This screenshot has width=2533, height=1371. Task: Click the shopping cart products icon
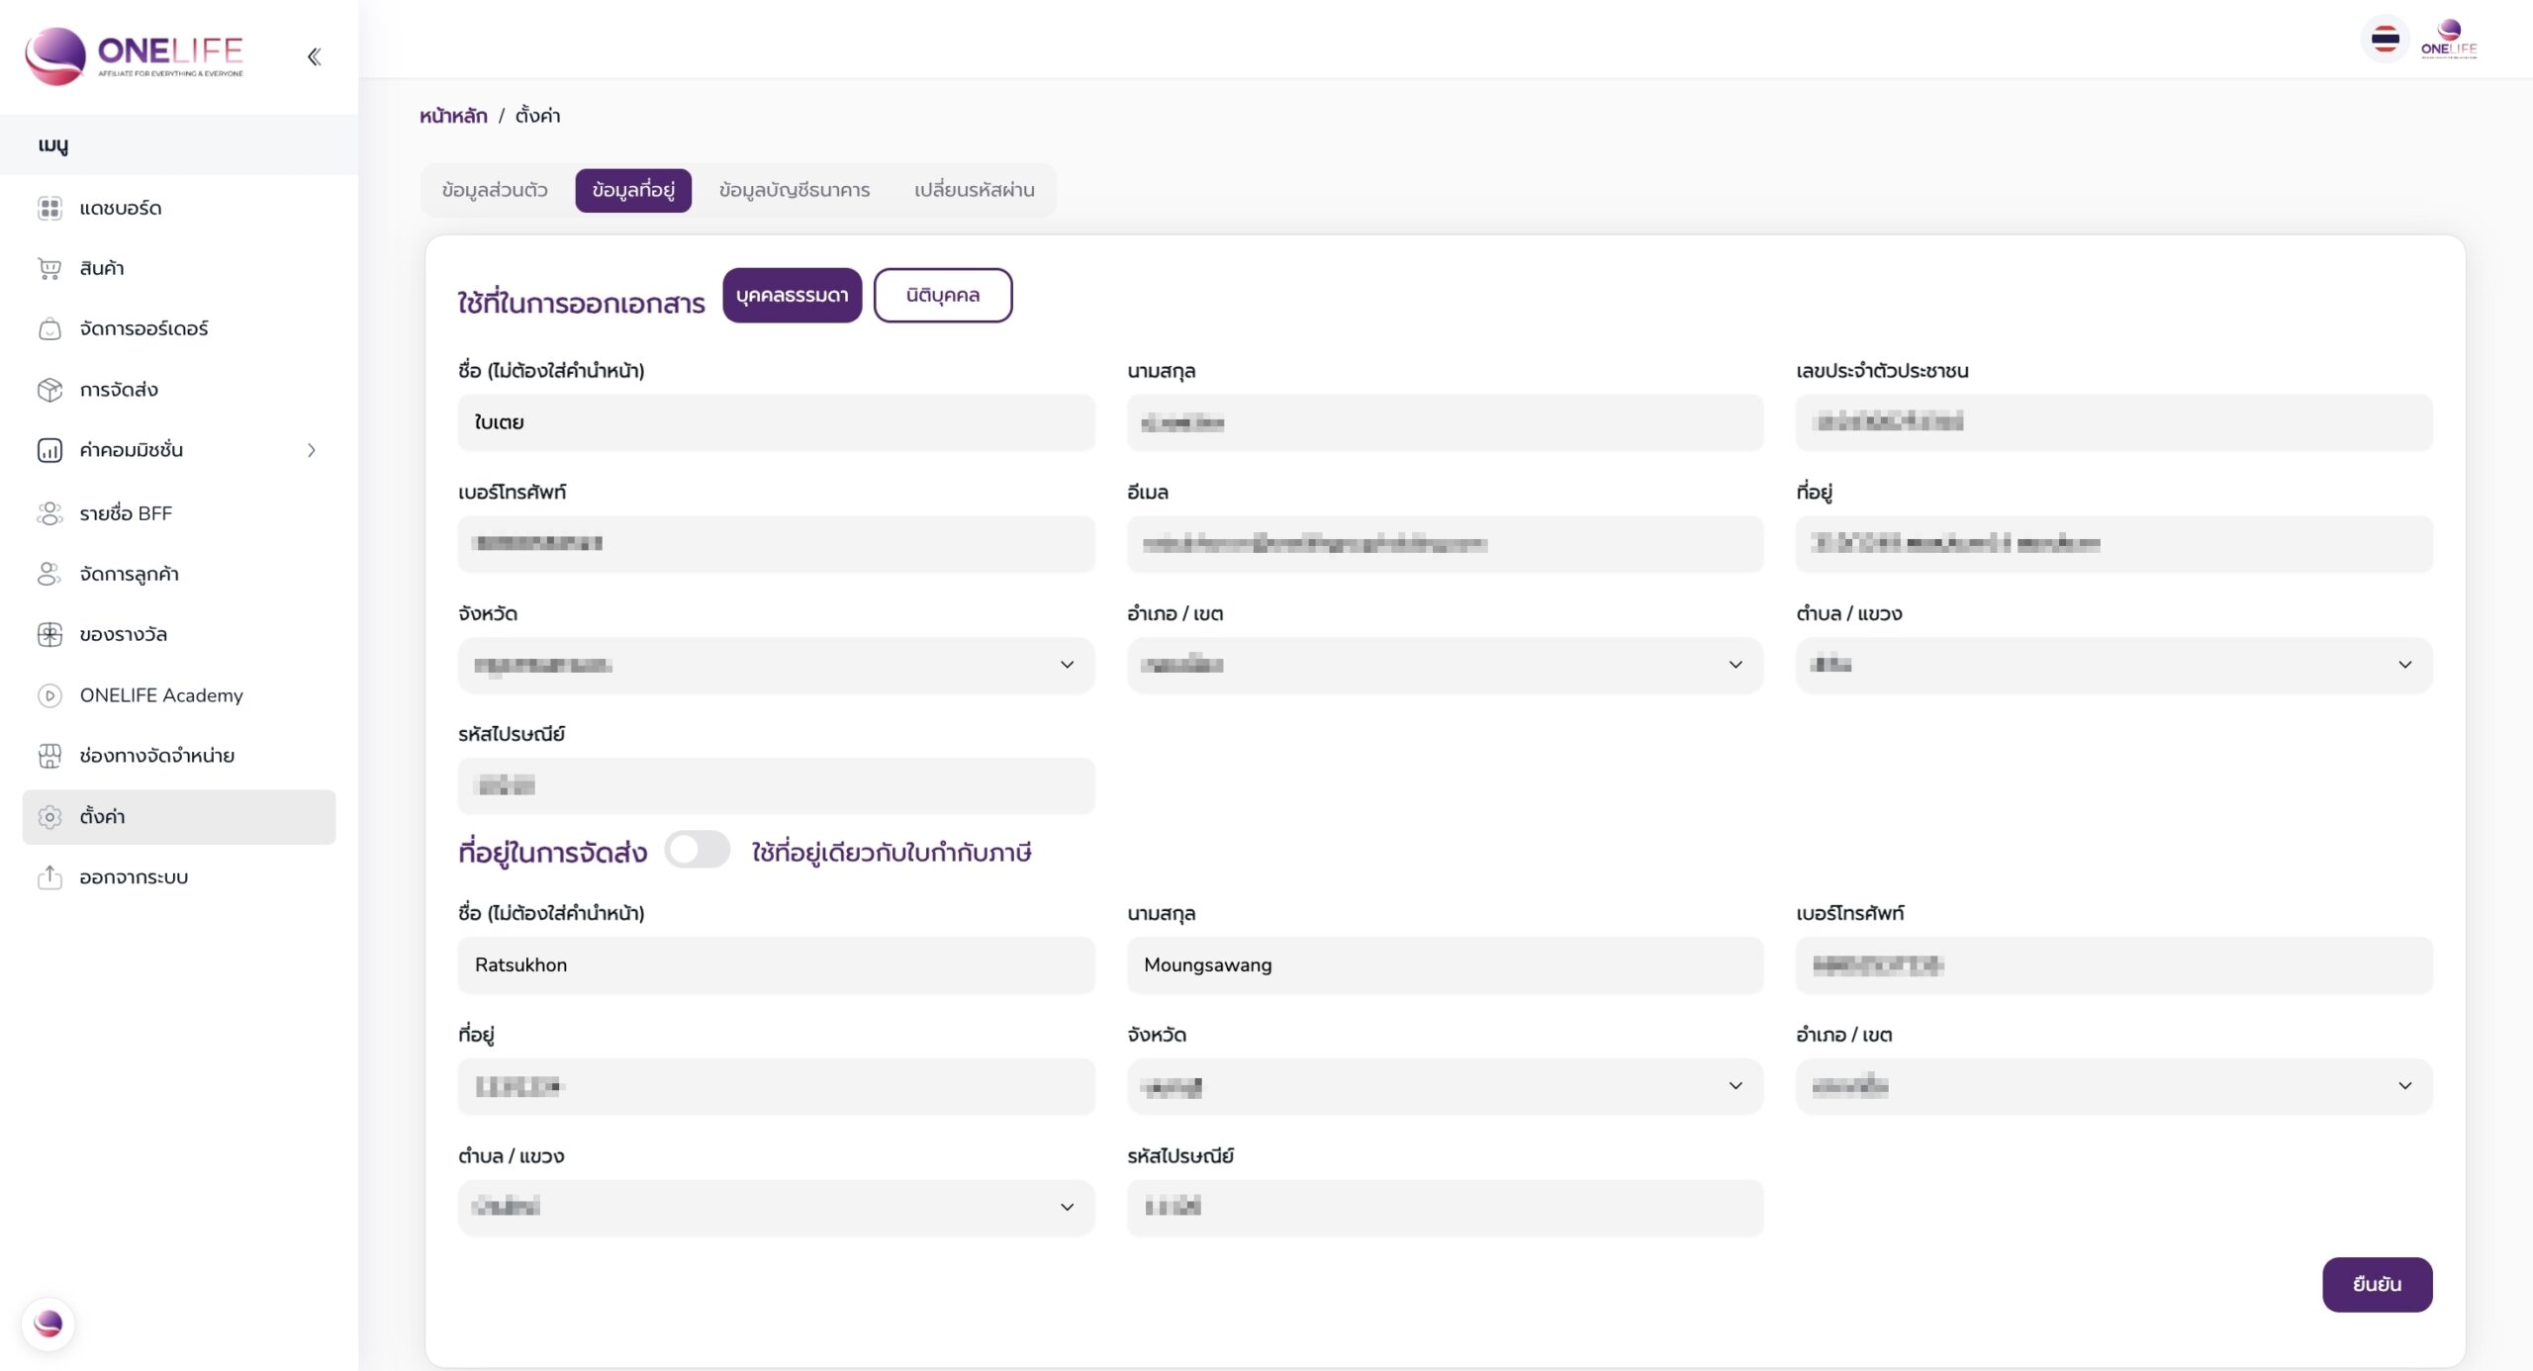tap(49, 268)
